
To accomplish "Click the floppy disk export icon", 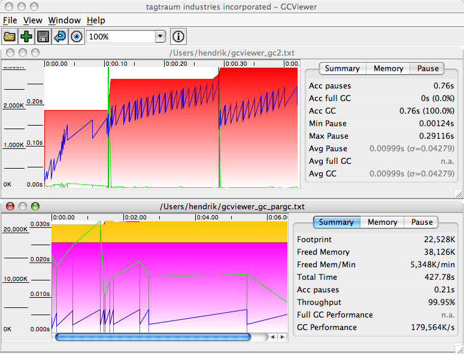I will (43, 37).
